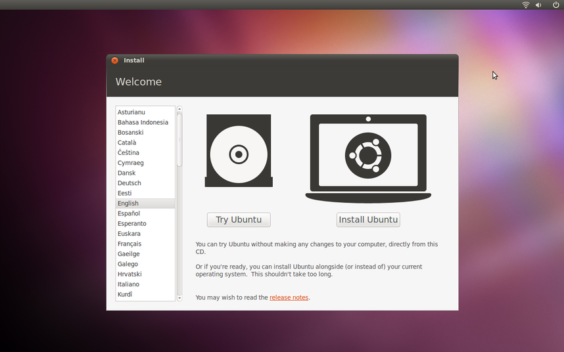Select Hrvatski language
The height and width of the screenshot is (352, 564).
(x=145, y=274)
